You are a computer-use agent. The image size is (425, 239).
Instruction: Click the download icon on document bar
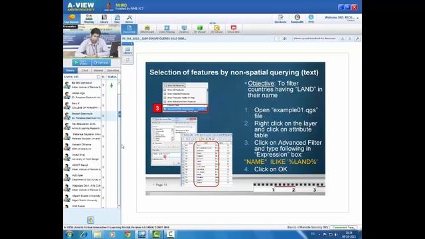tap(343, 39)
